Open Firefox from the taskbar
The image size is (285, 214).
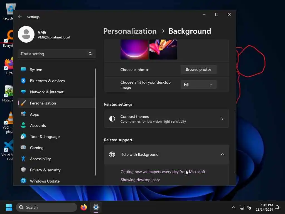tap(83, 207)
